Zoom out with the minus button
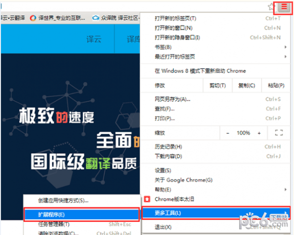Screen dimensions: 294x235 [228, 133]
